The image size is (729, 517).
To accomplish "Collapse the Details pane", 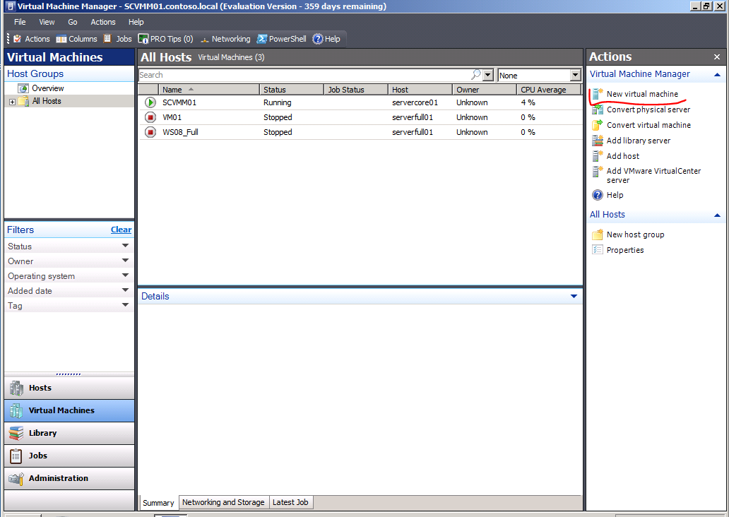I will coord(574,296).
